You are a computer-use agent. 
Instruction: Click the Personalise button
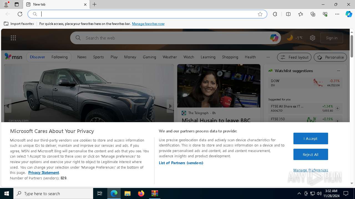tap(330, 57)
